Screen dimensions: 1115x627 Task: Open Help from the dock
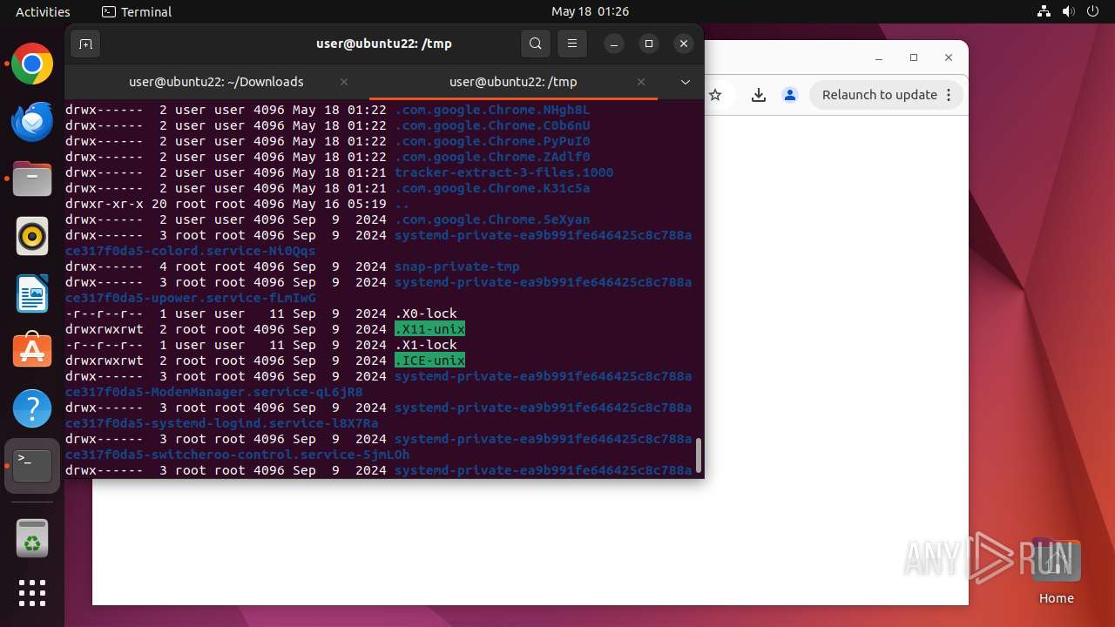click(32, 408)
